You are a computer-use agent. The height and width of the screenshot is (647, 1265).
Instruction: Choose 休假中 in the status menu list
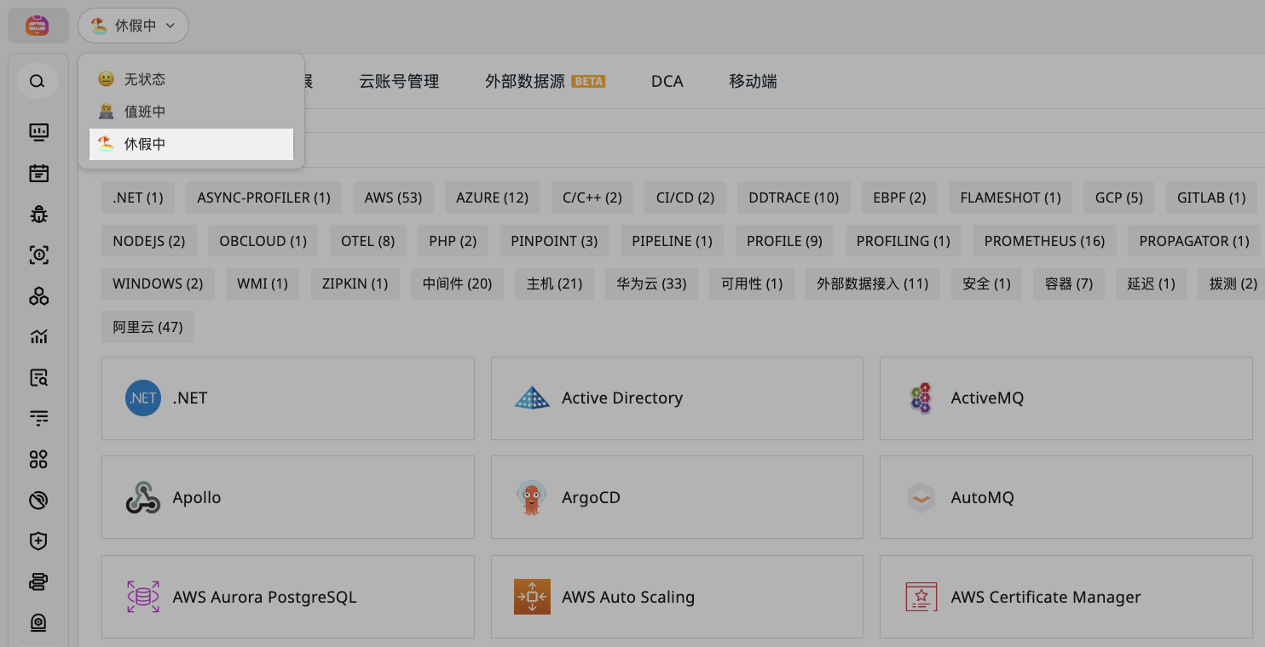(191, 144)
